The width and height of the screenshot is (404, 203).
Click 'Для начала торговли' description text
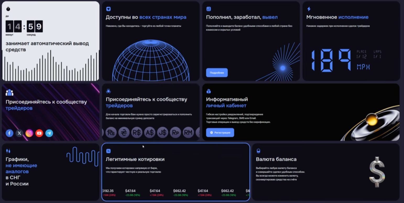(x=149, y=116)
